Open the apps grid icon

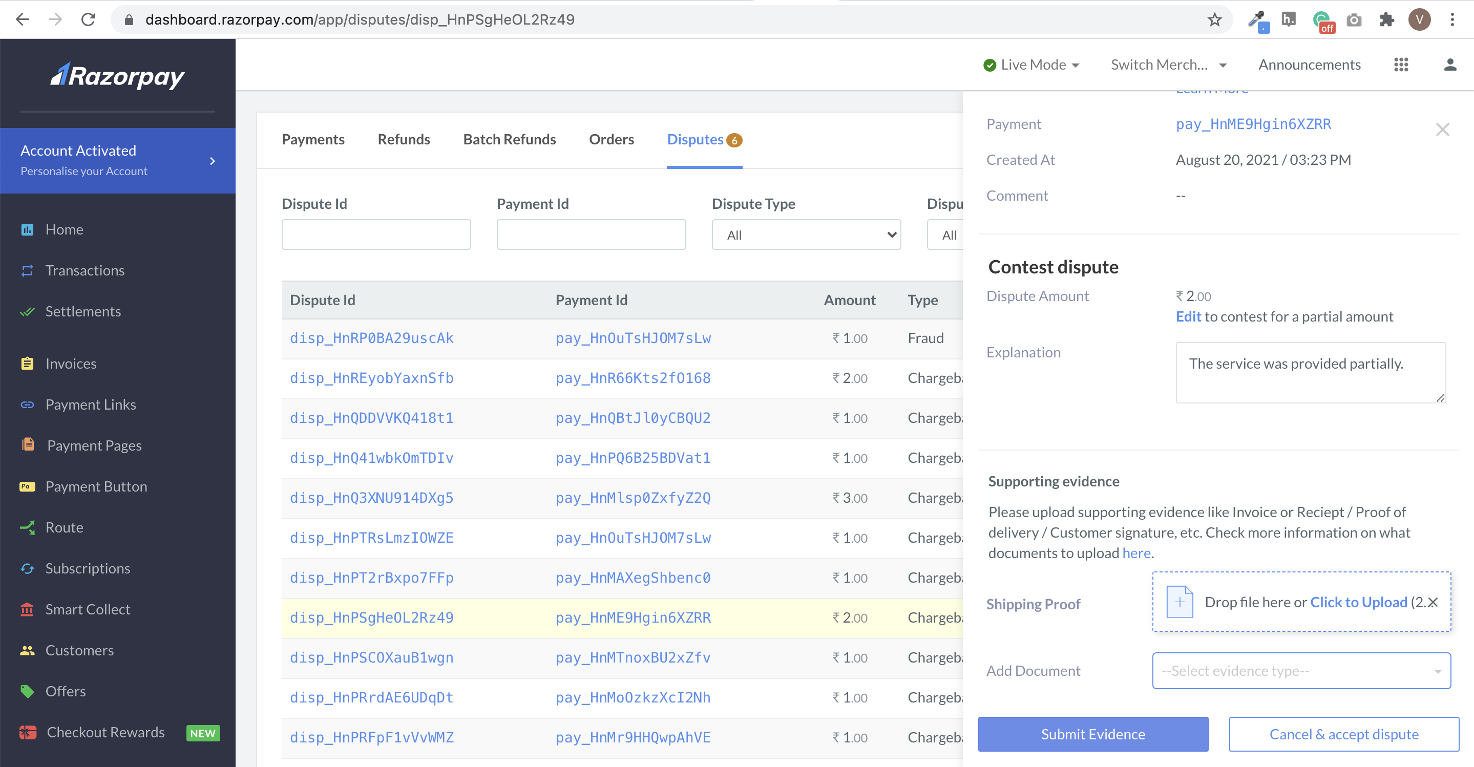pyautogui.click(x=1401, y=65)
